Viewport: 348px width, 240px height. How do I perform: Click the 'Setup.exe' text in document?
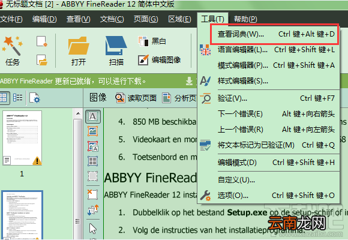[x=247, y=212]
